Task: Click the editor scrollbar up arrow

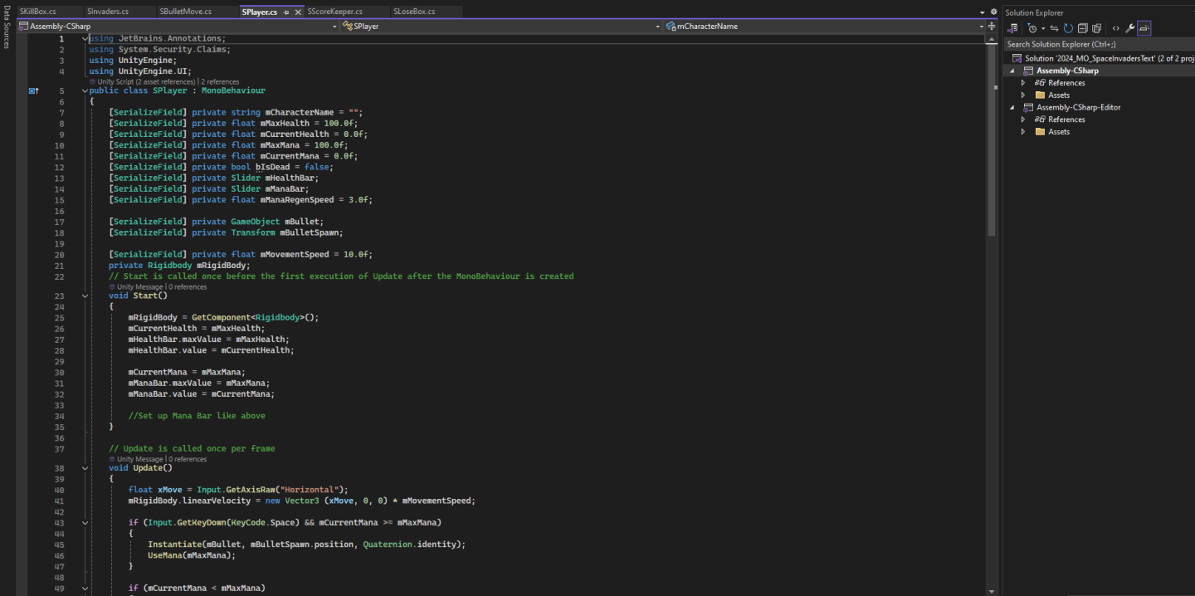Action: pos(992,38)
